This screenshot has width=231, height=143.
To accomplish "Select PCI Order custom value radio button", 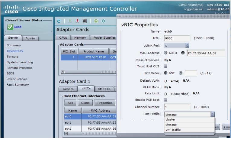I will tap(181, 73).
